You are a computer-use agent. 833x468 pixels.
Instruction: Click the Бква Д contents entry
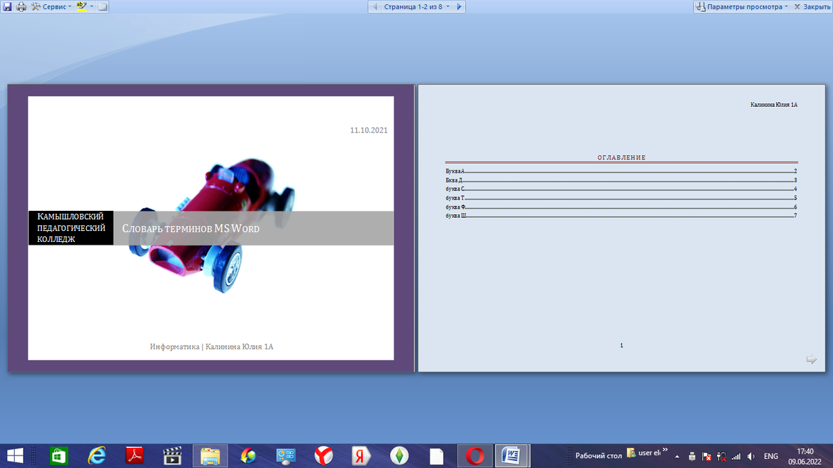coord(621,180)
